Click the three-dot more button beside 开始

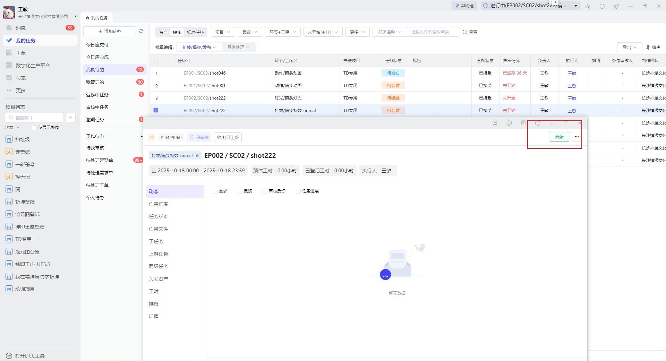577,137
